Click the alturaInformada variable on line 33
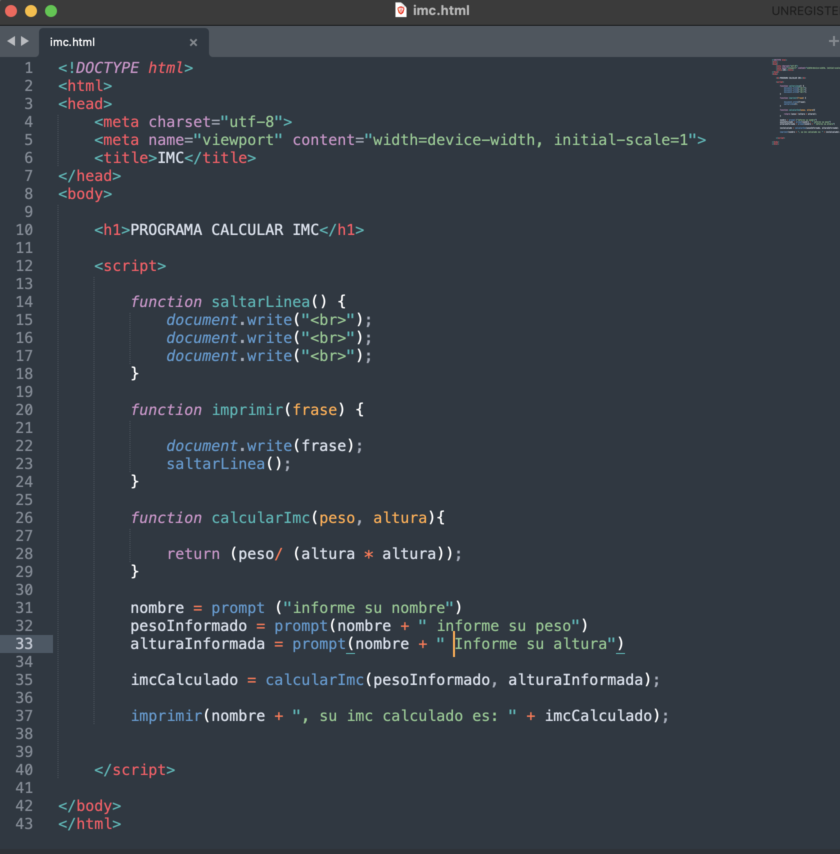 197,644
